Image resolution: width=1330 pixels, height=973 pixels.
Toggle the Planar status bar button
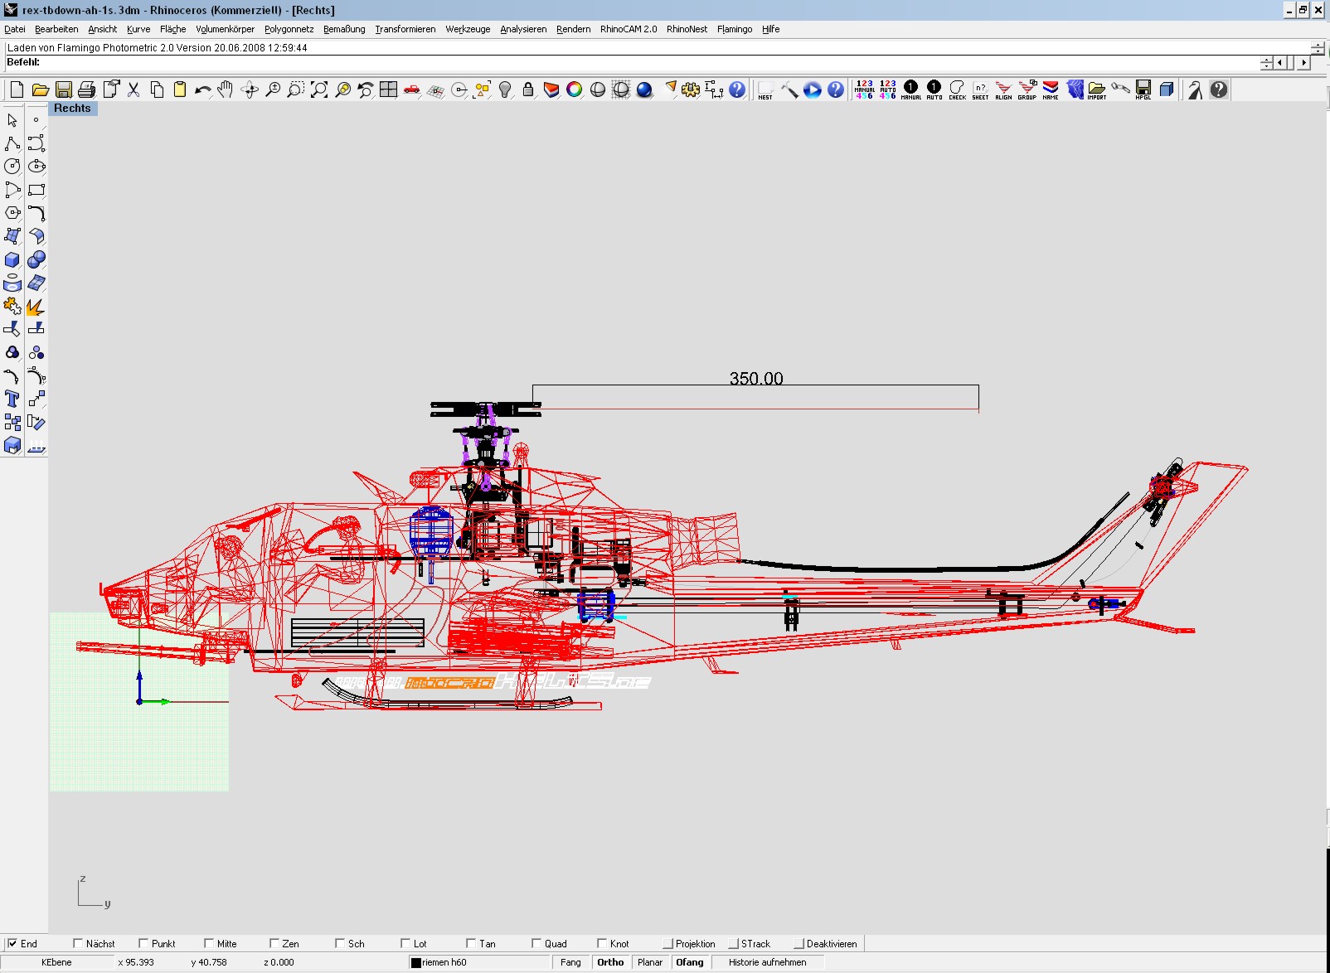pos(650,962)
